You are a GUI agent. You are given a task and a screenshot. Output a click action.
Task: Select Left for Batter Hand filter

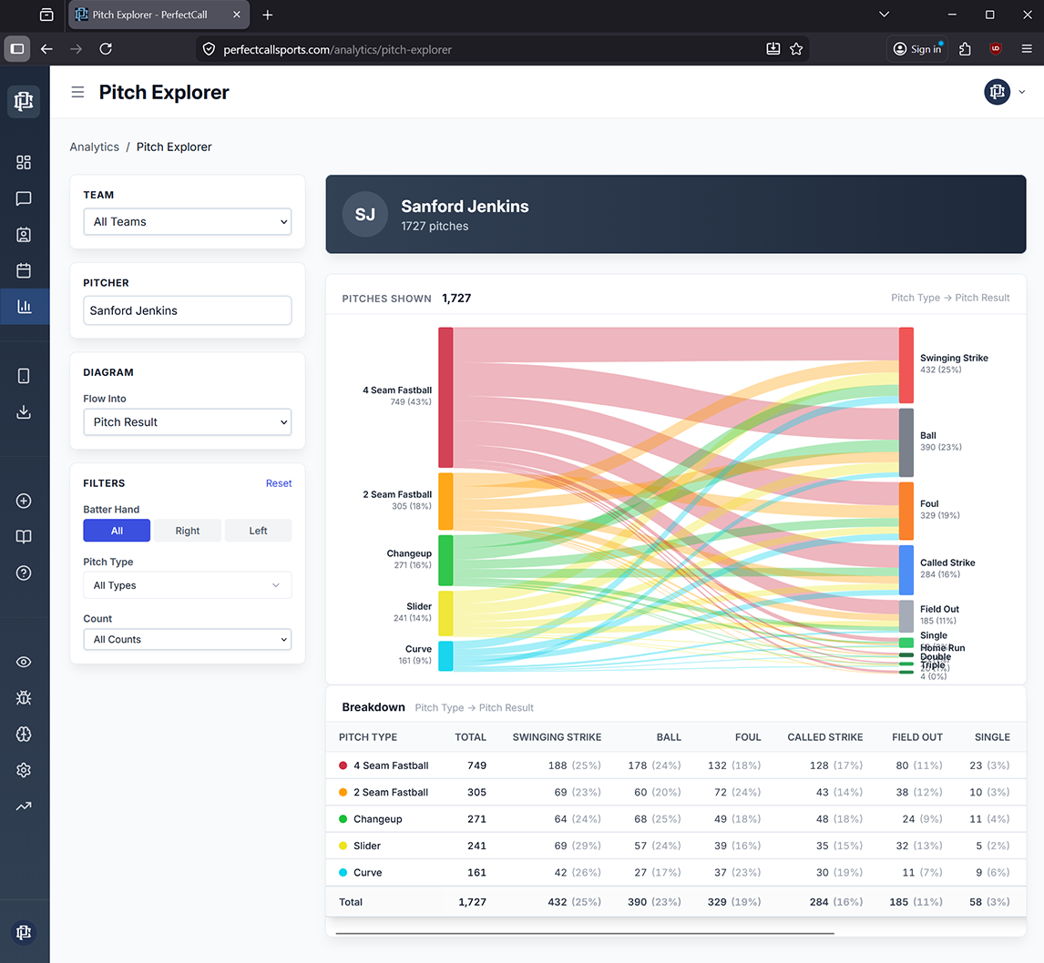coord(258,530)
